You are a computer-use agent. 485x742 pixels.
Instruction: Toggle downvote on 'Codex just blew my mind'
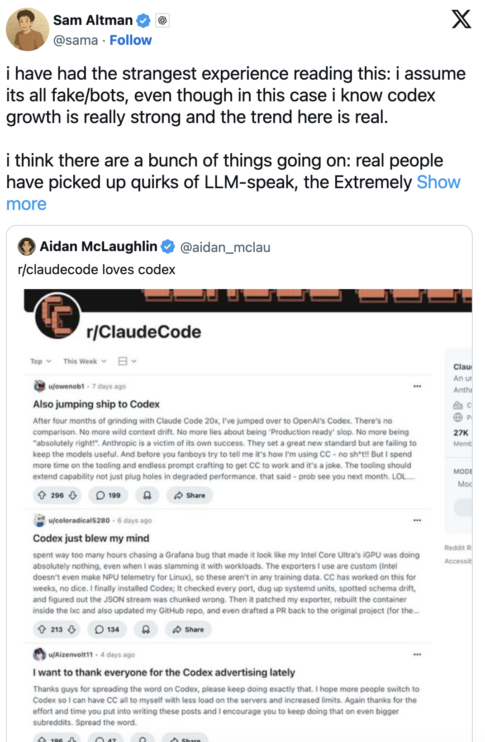coord(71,629)
